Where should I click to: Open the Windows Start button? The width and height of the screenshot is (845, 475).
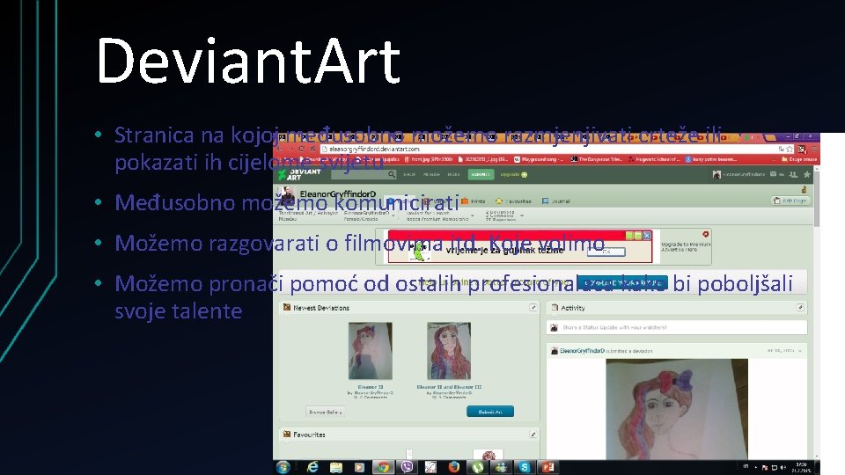tap(283, 467)
